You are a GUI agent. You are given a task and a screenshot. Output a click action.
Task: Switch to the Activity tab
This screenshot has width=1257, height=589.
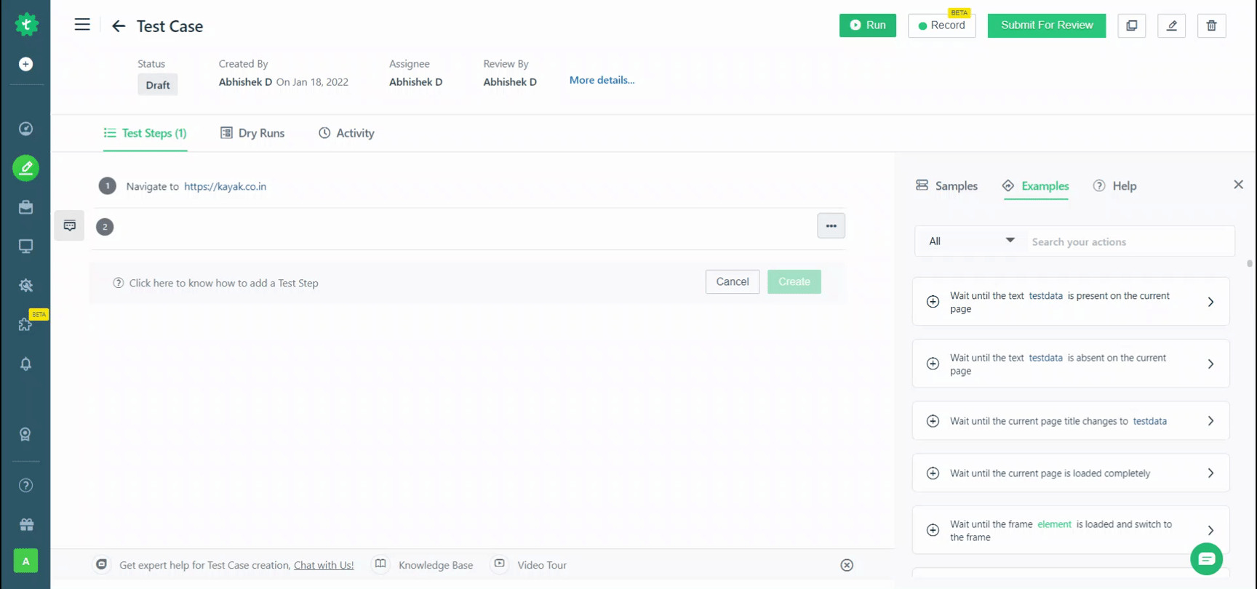[346, 133]
